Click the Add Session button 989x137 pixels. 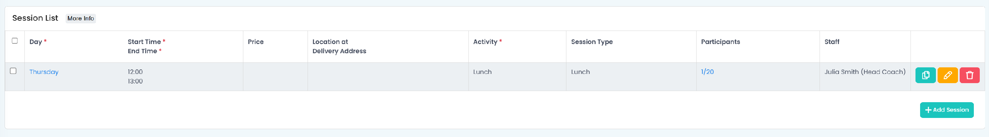pyautogui.click(x=947, y=110)
